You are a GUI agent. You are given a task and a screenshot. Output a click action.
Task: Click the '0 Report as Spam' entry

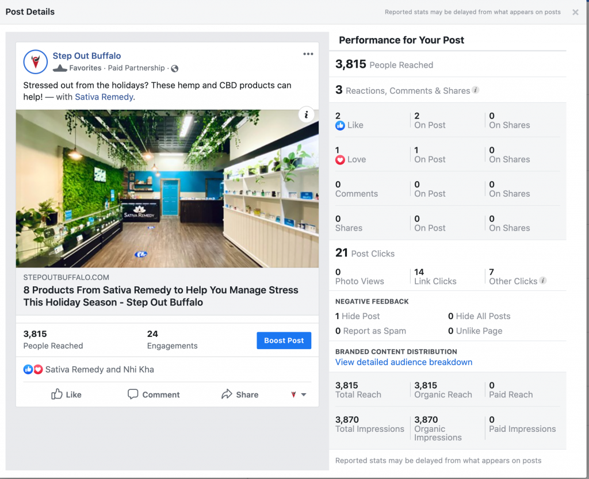[371, 331]
